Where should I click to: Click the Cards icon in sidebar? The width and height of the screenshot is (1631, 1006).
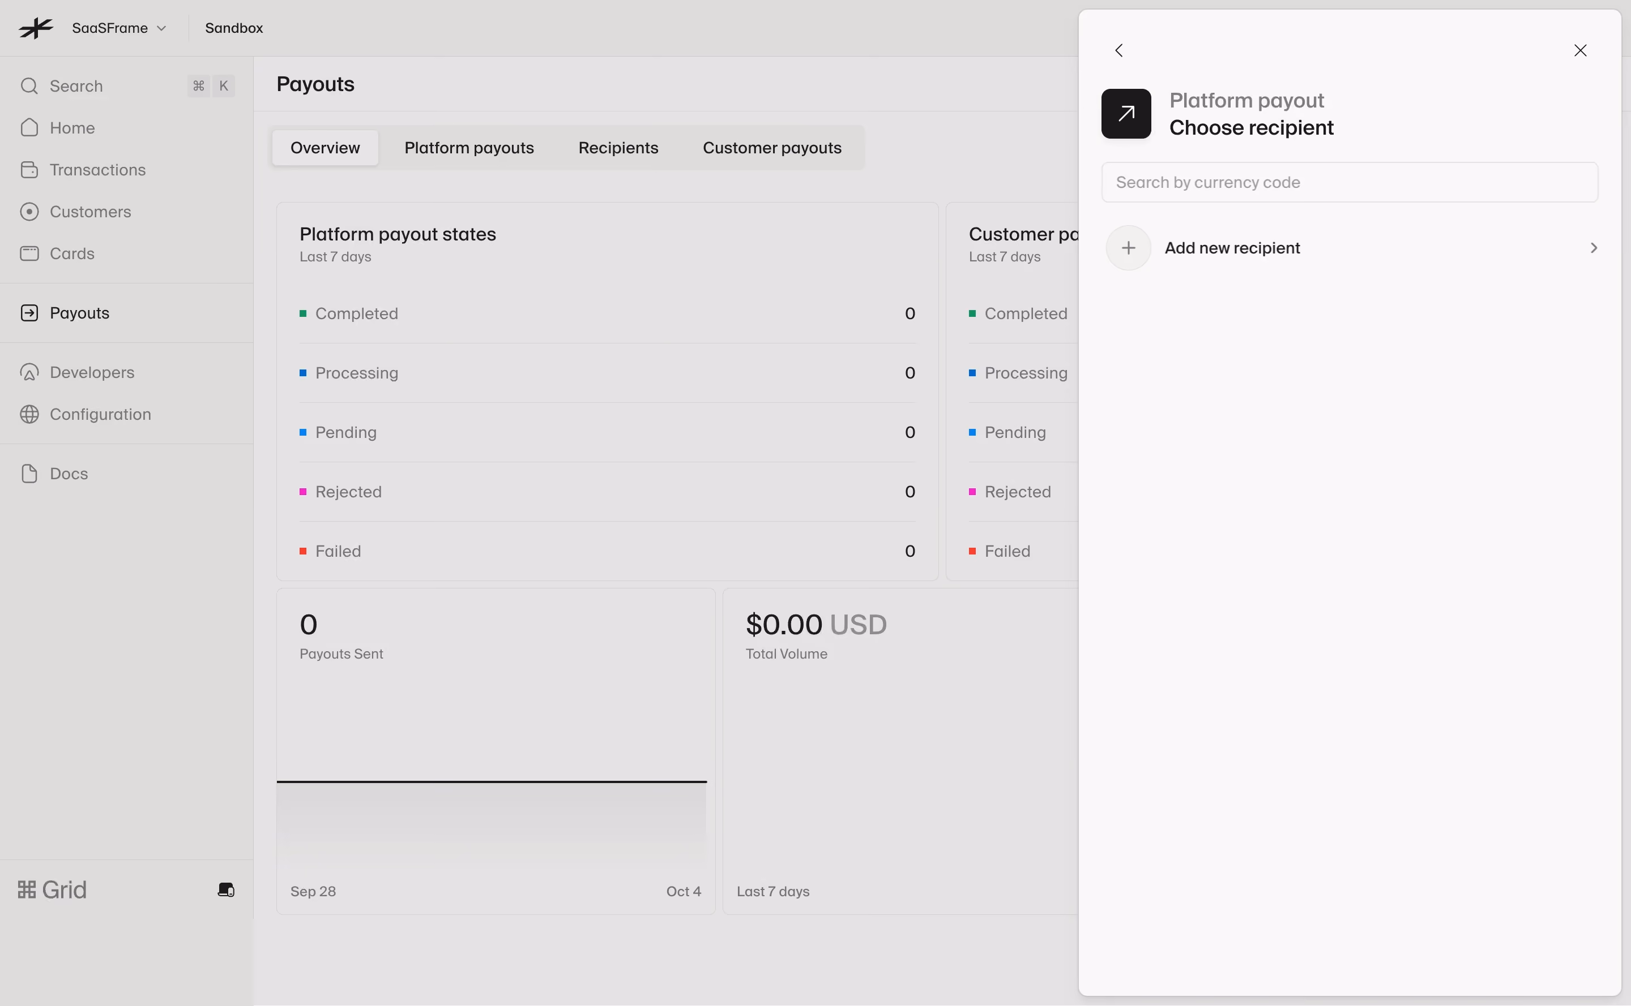[x=29, y=253]
